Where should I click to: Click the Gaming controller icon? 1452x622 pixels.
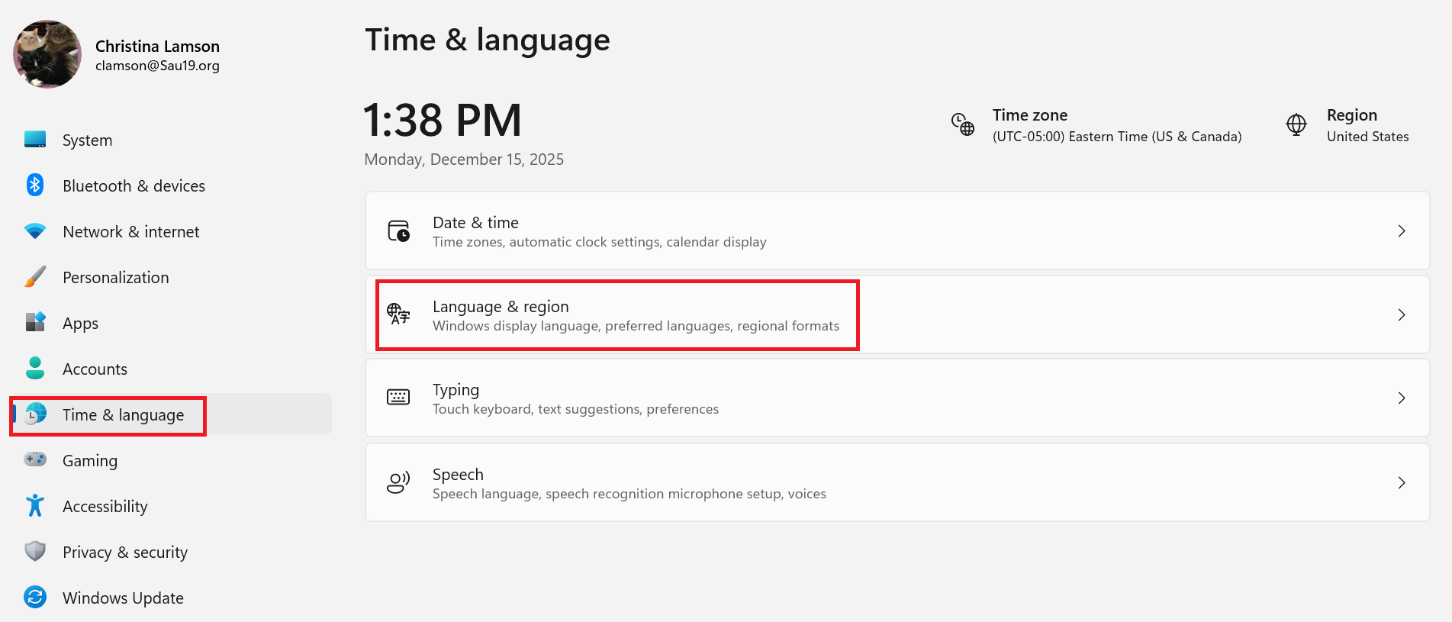[x=35, y=459]
